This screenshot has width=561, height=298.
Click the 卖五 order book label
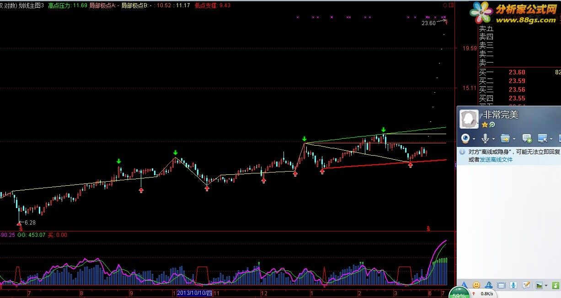tap(486, 28)
